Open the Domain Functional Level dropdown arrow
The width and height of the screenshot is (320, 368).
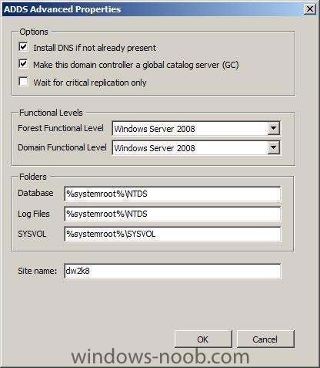[x=273, y=147]
